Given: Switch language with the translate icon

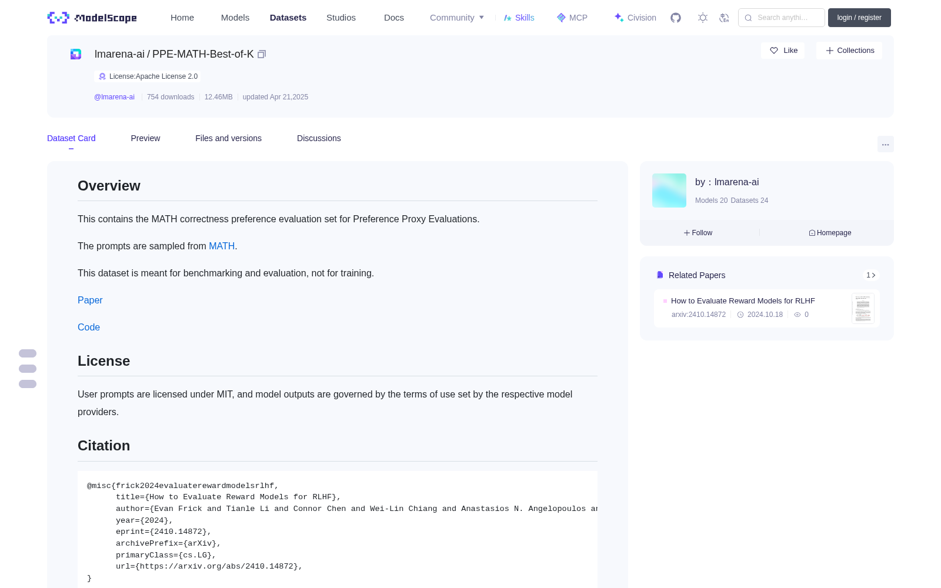Looking at the screenshot, I should click(x=724, y=18).
